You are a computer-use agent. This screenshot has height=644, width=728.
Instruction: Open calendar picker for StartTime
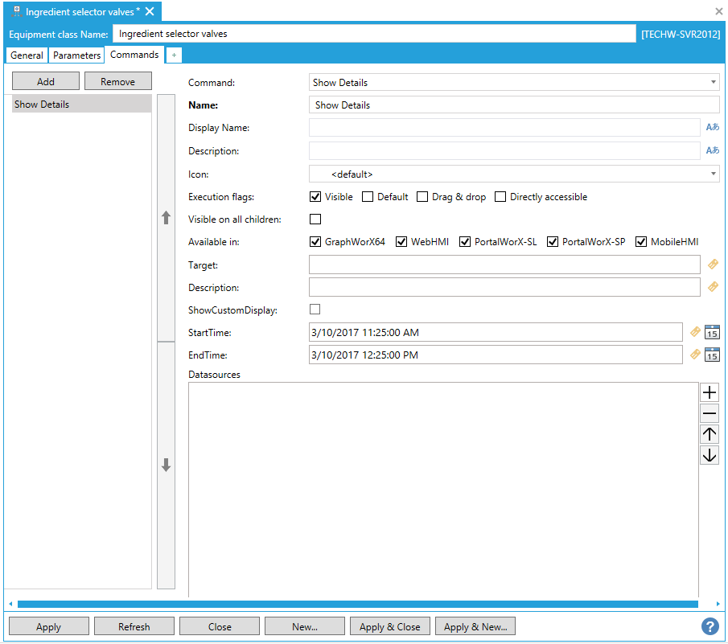click(x=712, y=332)
